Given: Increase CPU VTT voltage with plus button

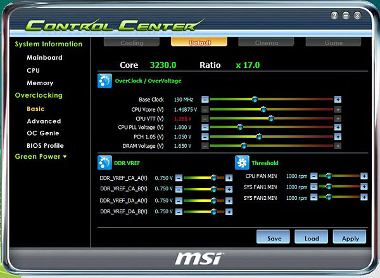Looking at the screenshot, I should pyautogui.click(x=338, y=119).
